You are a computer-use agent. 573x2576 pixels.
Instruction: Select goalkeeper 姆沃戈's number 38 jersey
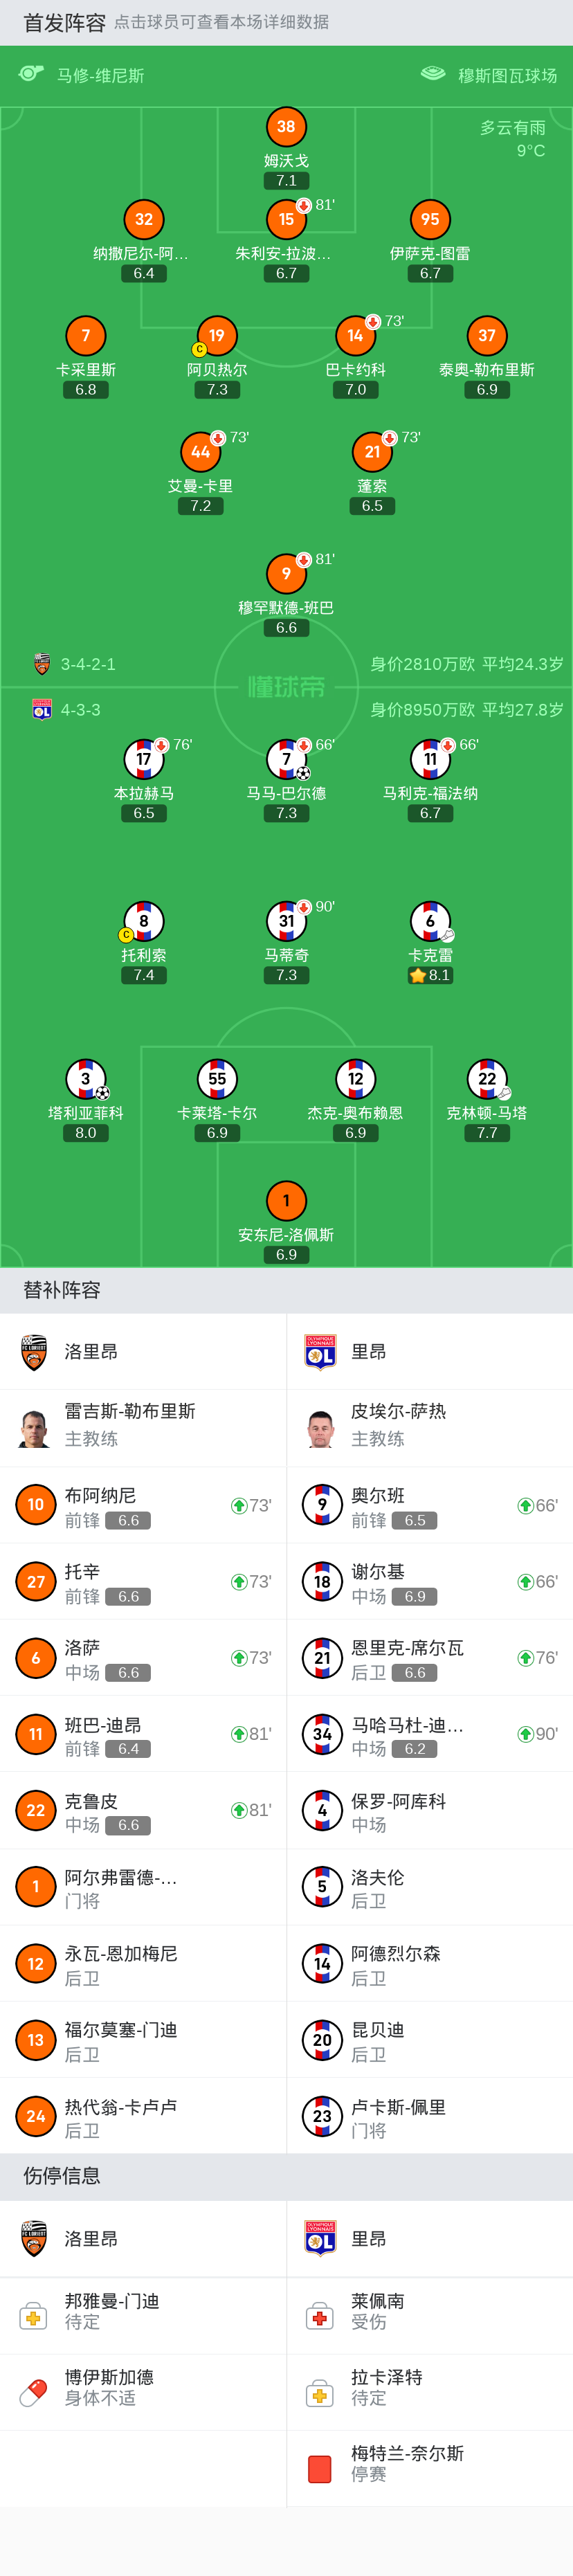pos(286,127)
